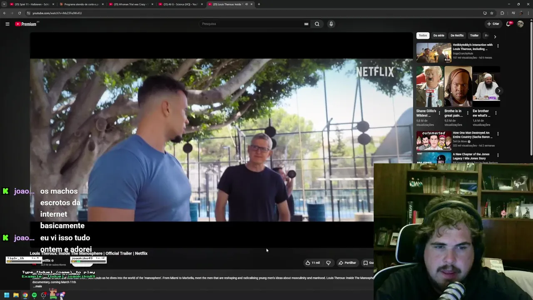Open the notifications bell
Viewport: 533px width, 300px height.
(508, 24)
